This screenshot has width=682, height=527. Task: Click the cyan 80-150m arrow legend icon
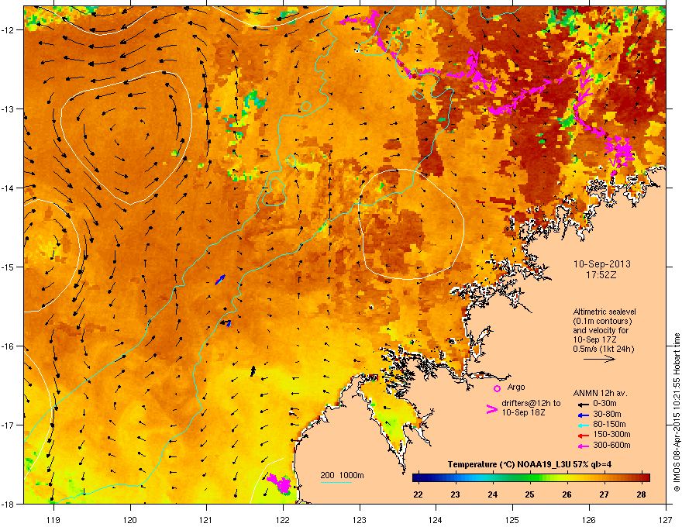584,425
